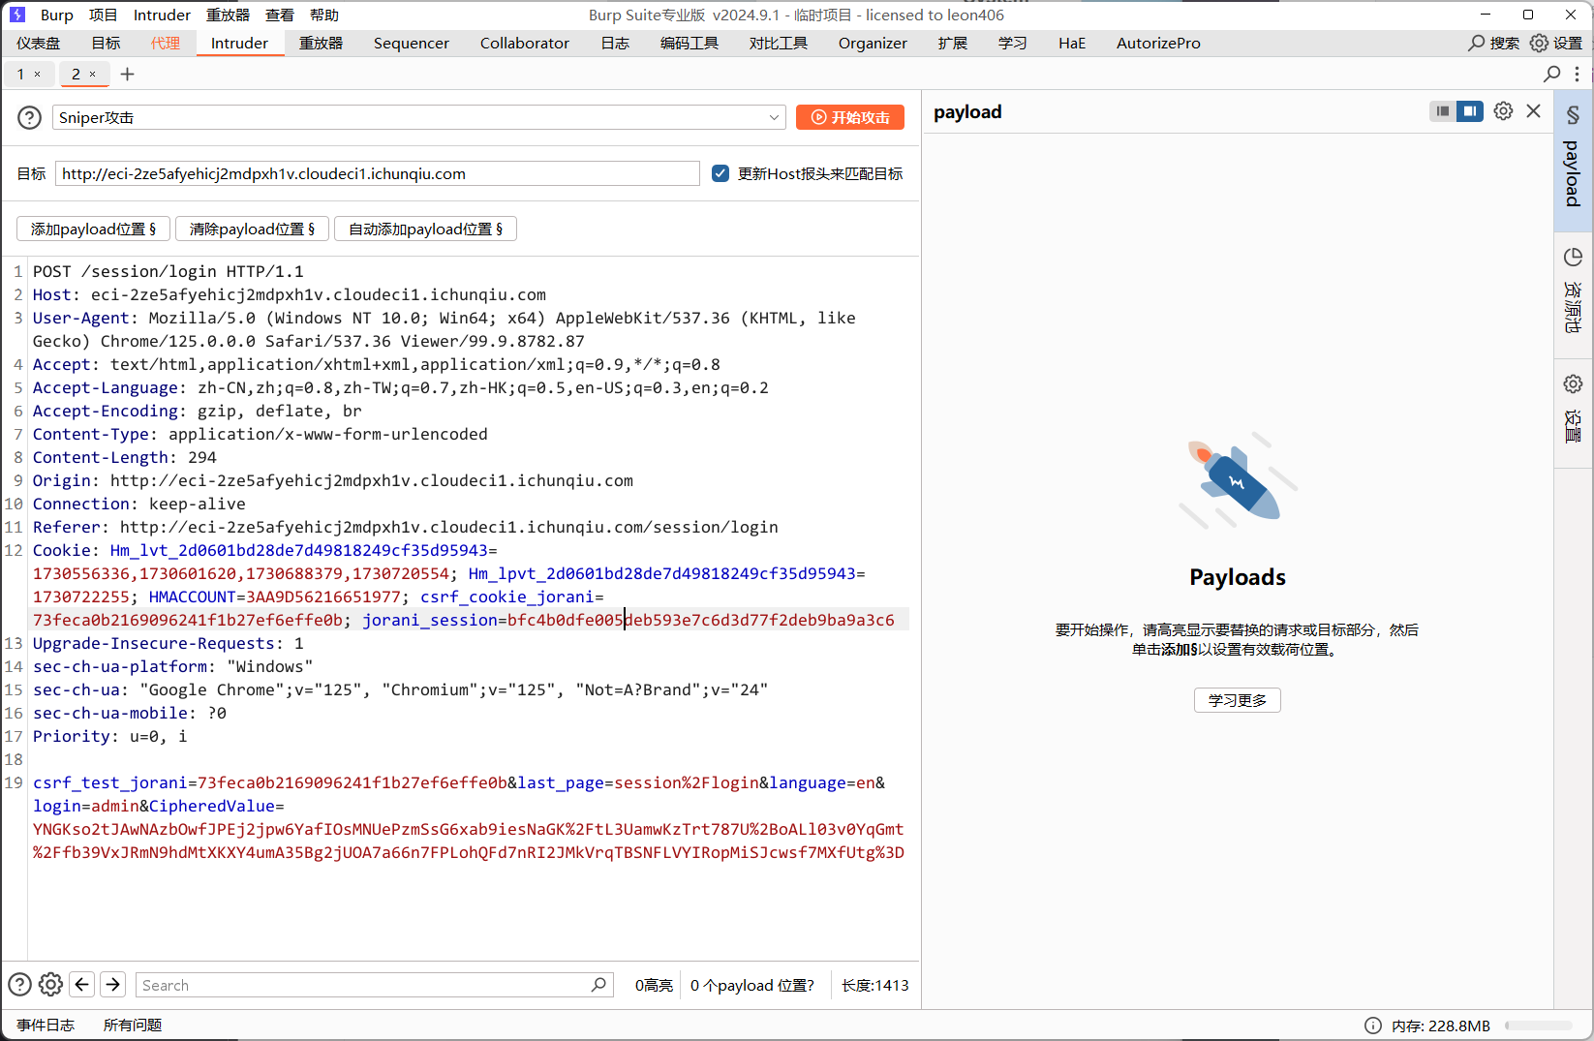Viewport: 1594px width, 1041px height.
Task: Go to next search match arrow
Action: [x=113, y=985]
